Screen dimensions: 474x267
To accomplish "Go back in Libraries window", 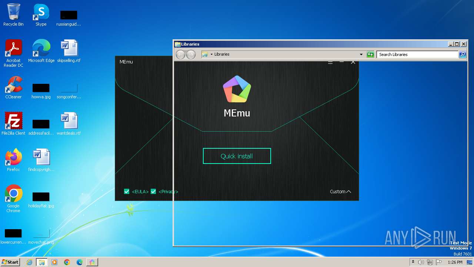I will pyautogui.click(x=180, y=55).
